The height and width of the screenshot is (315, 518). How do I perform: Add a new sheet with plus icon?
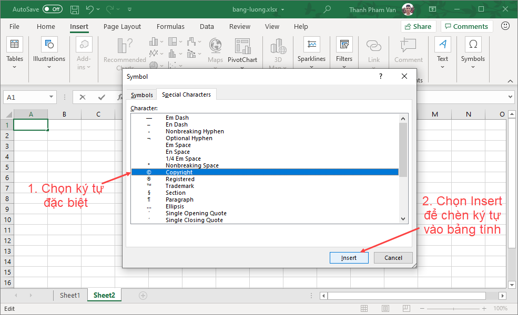pyautogui.click(x=143, y=296)
